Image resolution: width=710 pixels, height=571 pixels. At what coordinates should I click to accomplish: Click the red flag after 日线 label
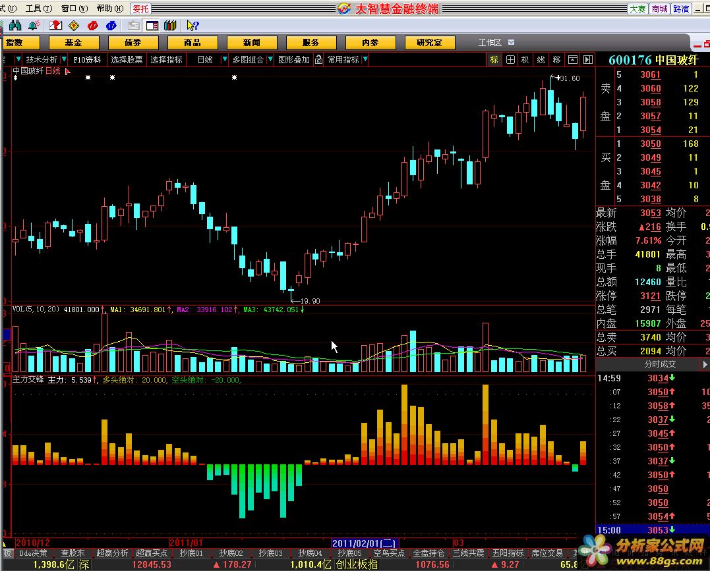(67, 72)
